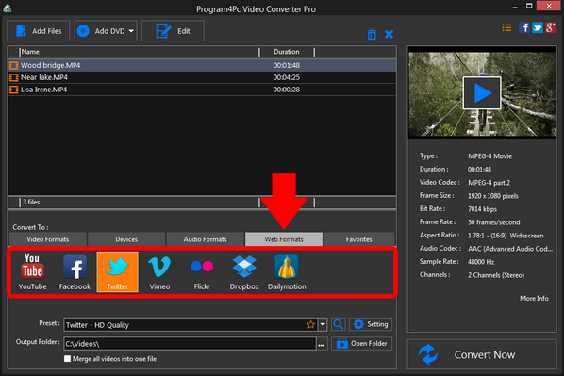Click the Add Files button
This screenshot has height=376, width=564.
pos(39,31)
